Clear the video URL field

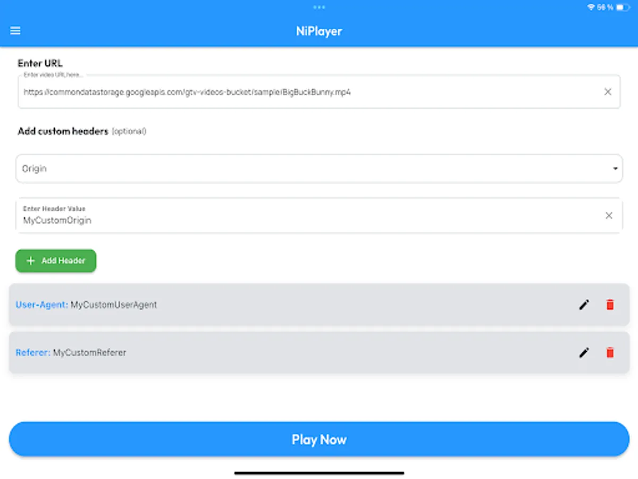point(608,92)
